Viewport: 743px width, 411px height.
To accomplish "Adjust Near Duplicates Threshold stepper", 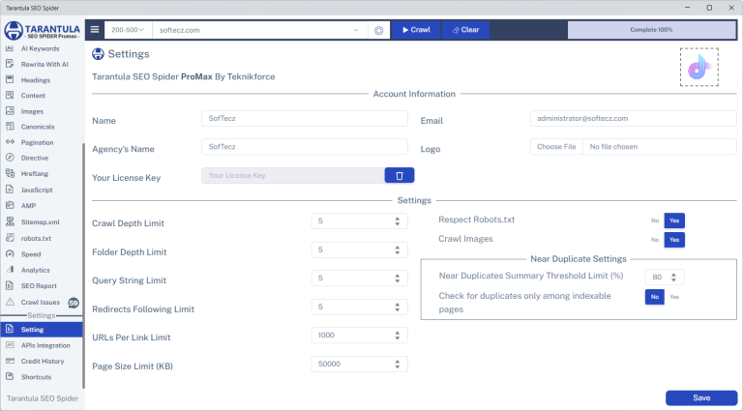I will pyautogui.click(x=673, y=278).
